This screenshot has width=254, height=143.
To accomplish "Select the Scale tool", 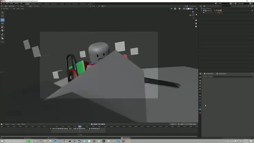I will (3, 27).
